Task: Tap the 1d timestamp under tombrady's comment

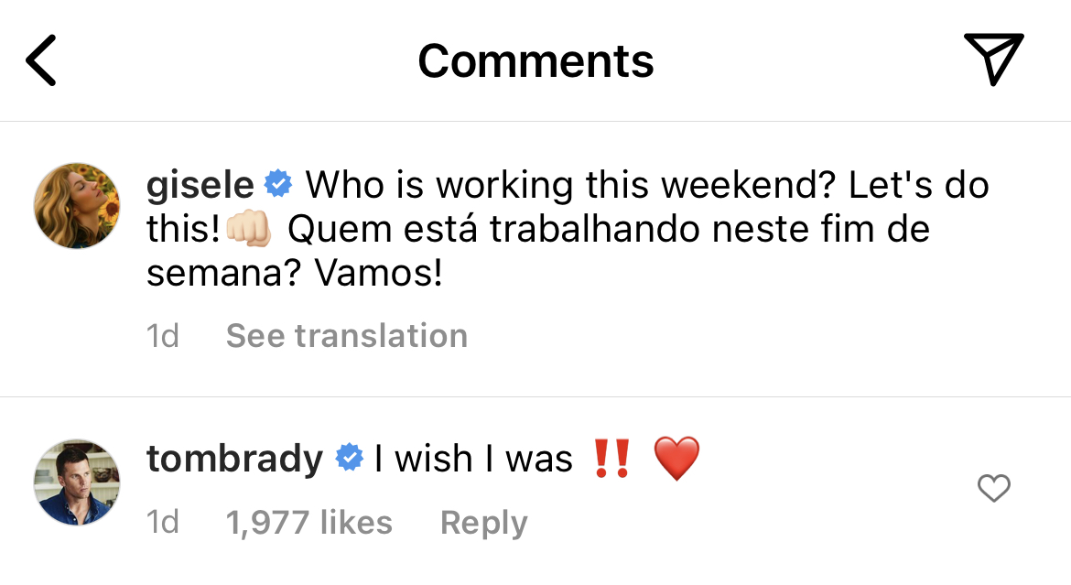Action: tap(163, 523)
